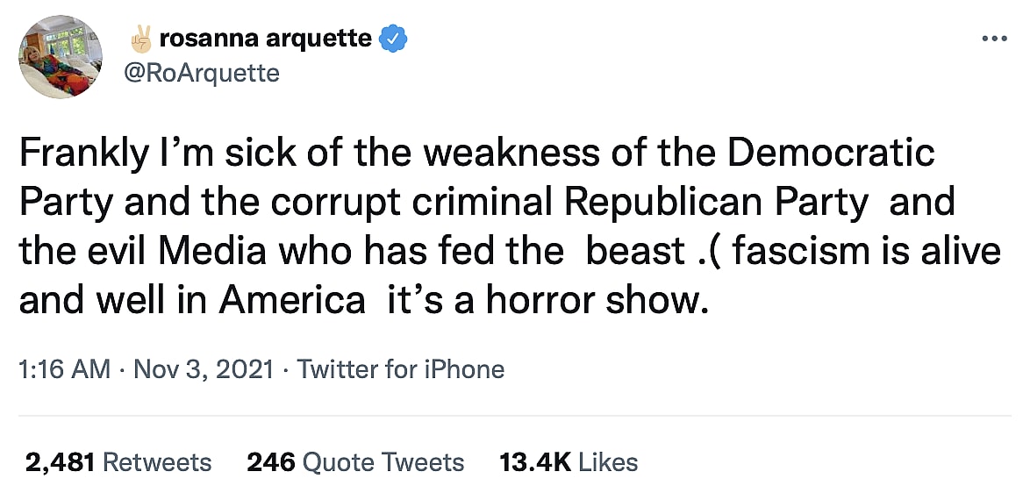This screenshot has width=1030, height=500.
Task: View the 246 Quote Tweets list
Action: click(355, 462)
